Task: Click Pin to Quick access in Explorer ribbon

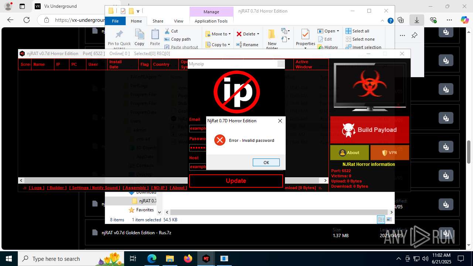Action: [x=119, y=40]
